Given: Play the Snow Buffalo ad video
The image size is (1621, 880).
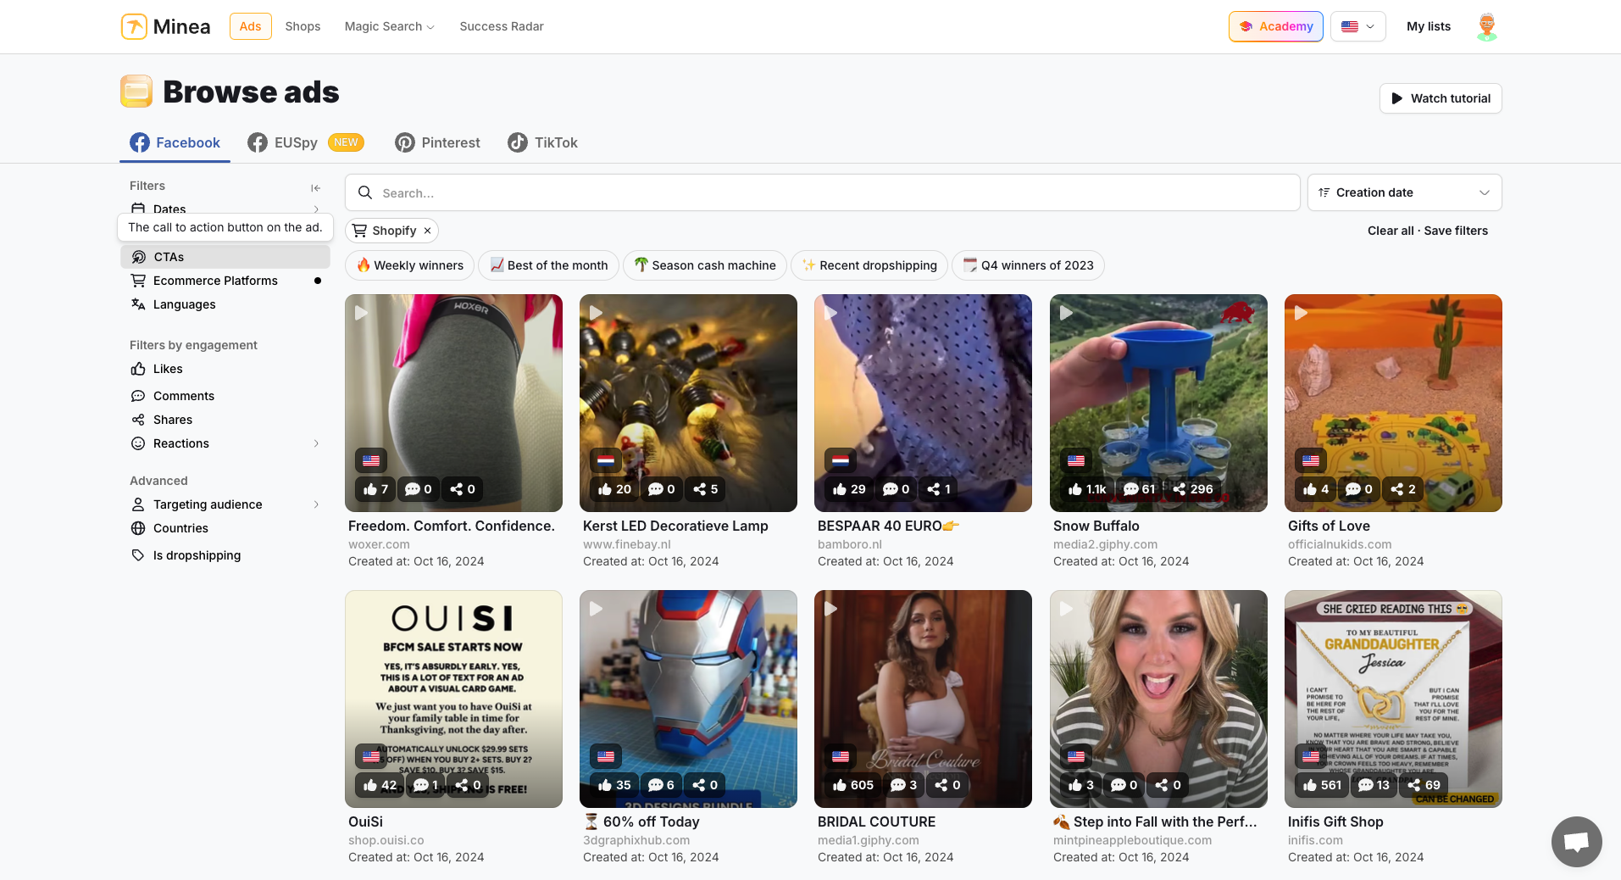Looking at the screenshot, I should pyautogui.click(x=1066, y=313).
